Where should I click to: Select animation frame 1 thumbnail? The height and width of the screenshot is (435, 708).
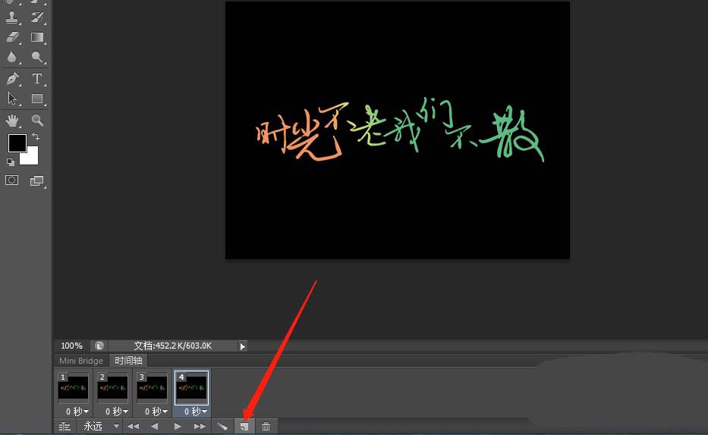(73, 388)
